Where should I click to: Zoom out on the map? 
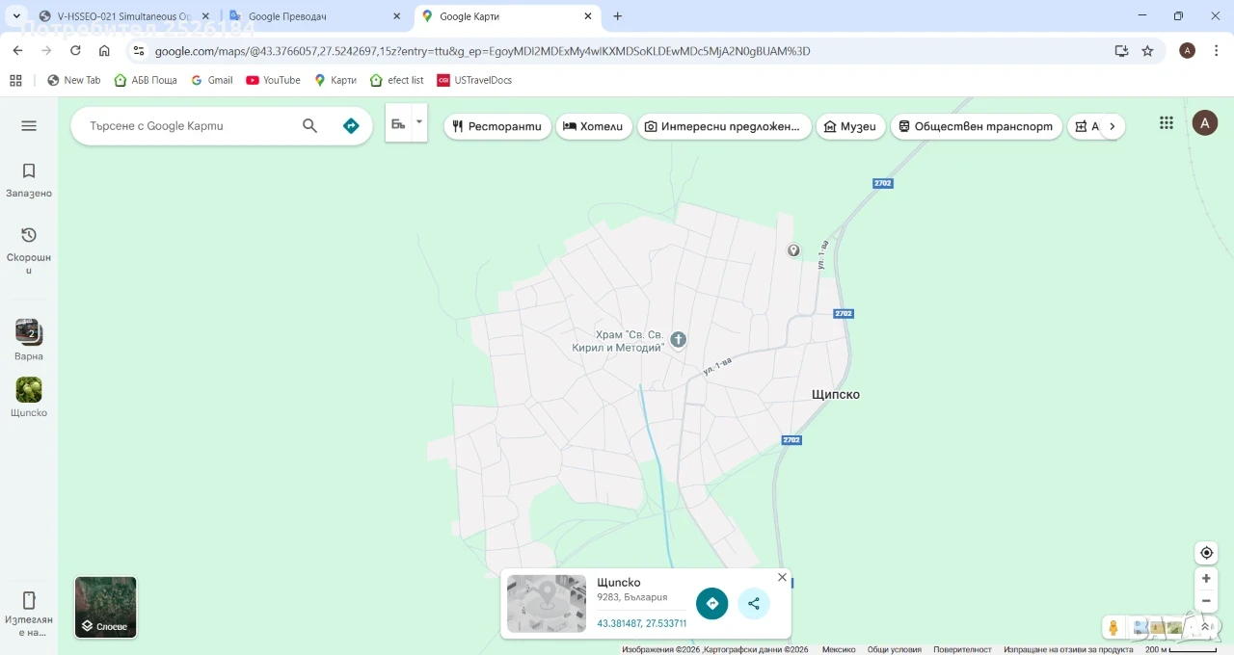(x=1206, y=601)
